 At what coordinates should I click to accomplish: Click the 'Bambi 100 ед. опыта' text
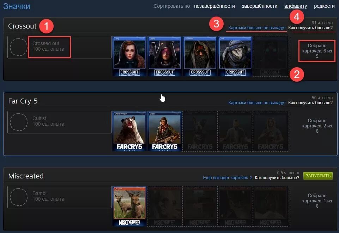point(48,196)
